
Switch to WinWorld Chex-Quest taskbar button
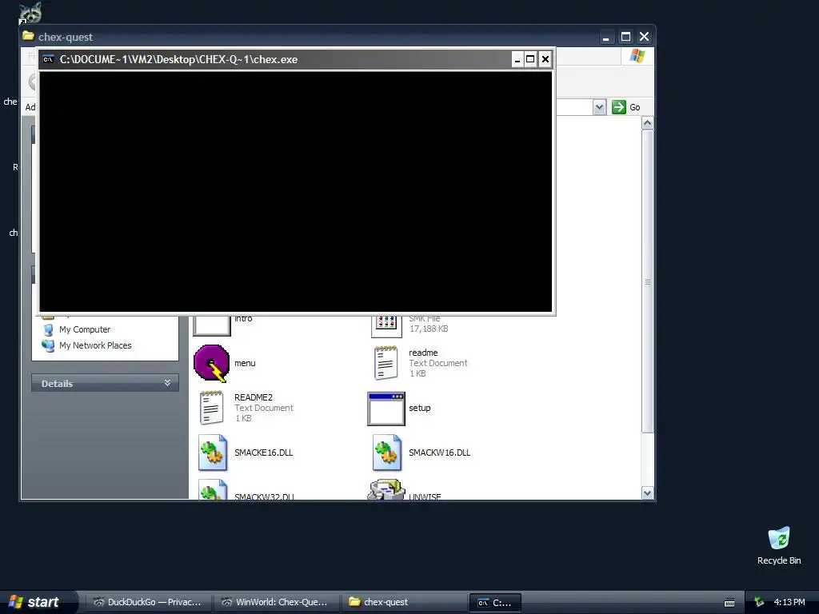276,602
